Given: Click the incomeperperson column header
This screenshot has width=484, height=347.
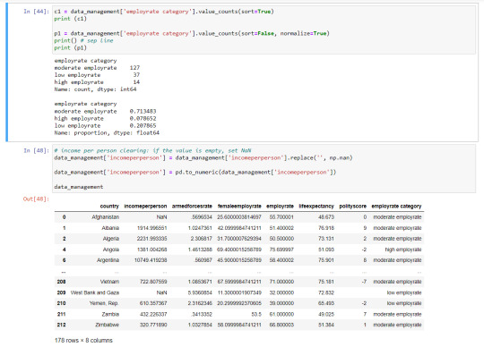Looking at the screenshot, I should click(x=145, y=206).
